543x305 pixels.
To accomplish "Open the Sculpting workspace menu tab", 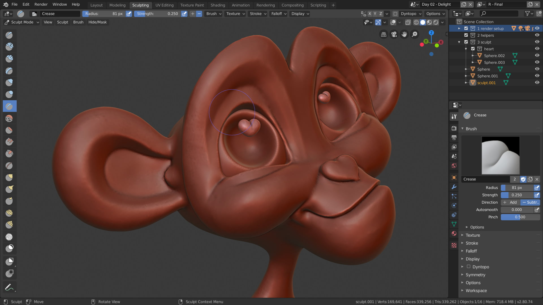I will point(140,5).
